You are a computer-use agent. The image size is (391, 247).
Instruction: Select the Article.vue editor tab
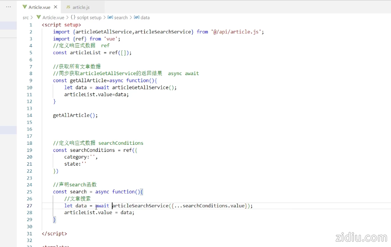coord(39,7)
